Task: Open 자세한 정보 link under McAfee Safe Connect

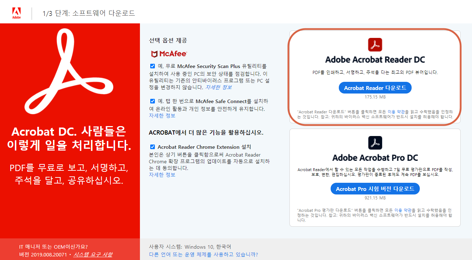Action: [x=162, y=115]
